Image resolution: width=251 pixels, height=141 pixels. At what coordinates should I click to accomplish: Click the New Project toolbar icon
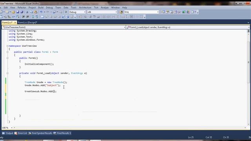[x=1, y=12]
